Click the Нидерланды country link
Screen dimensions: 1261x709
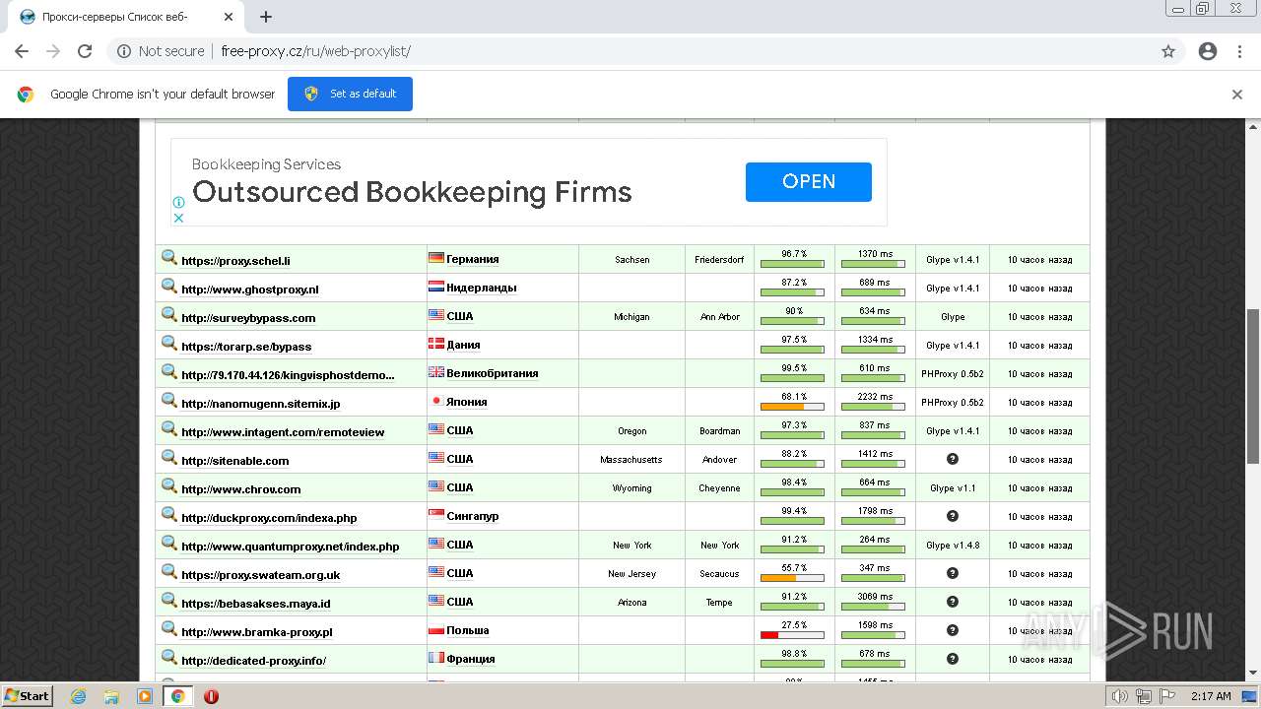pos(482,288)
